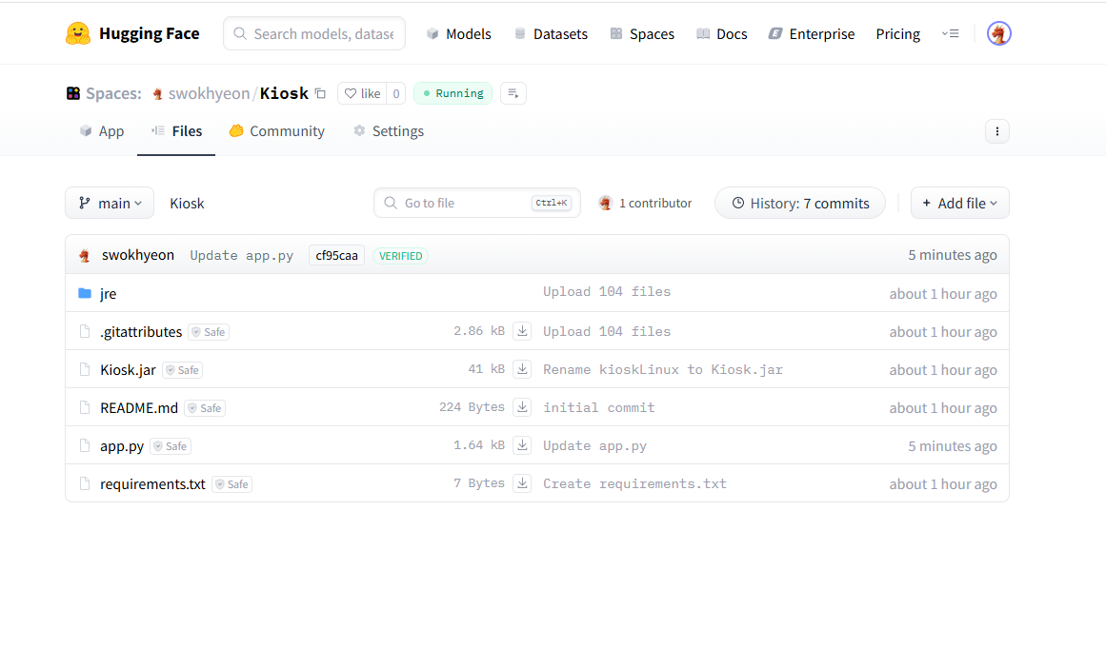The width and height of the screenshot is (1106, 648).
Task: Click the search models input field
Action: coord(314,34)
